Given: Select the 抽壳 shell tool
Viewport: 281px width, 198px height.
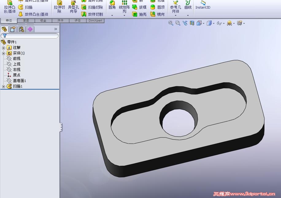Looking at the screenshot, I should 139,14.
